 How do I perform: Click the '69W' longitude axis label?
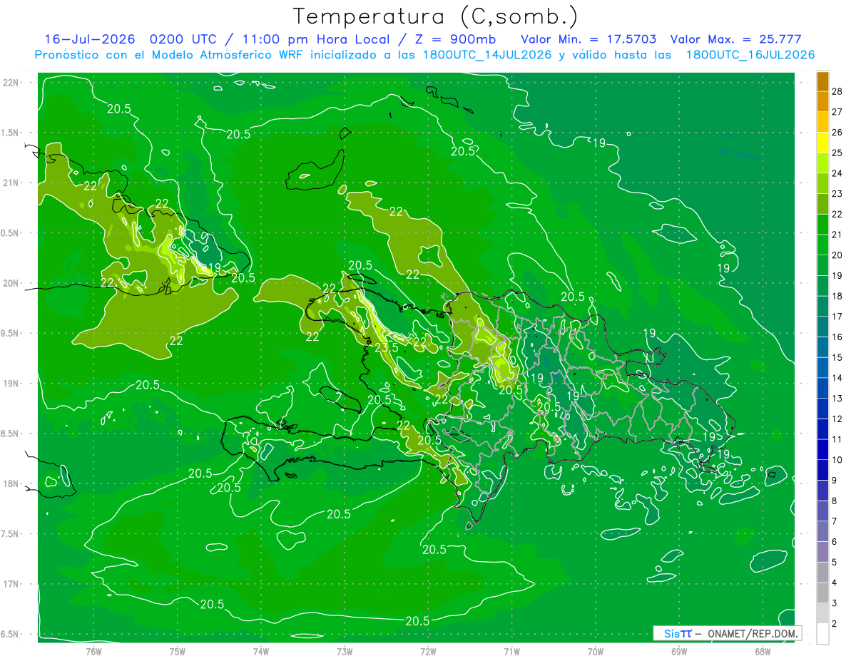(x=678, y=652)
